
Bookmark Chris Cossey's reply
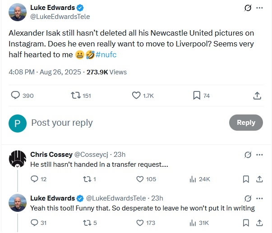point(246,179)
